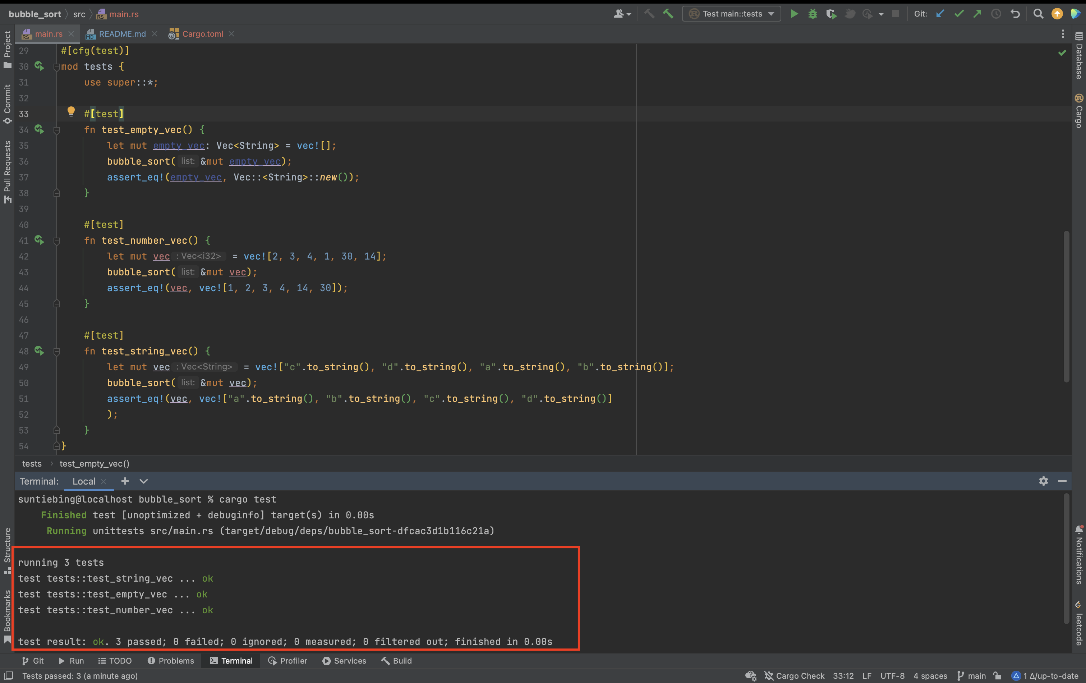Expand the profiler run options arrow
This screenshot has width=1086, height=683.
pos(881,14)
